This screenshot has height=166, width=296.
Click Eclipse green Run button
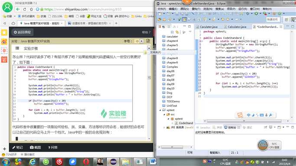click(x=256, y=13)
